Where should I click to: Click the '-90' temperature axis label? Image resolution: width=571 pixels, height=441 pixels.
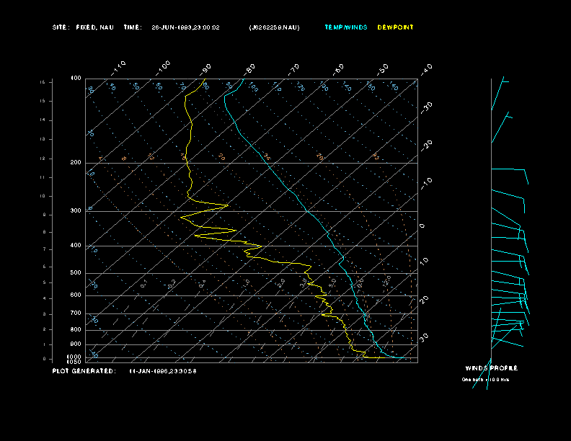pos(205,69)
